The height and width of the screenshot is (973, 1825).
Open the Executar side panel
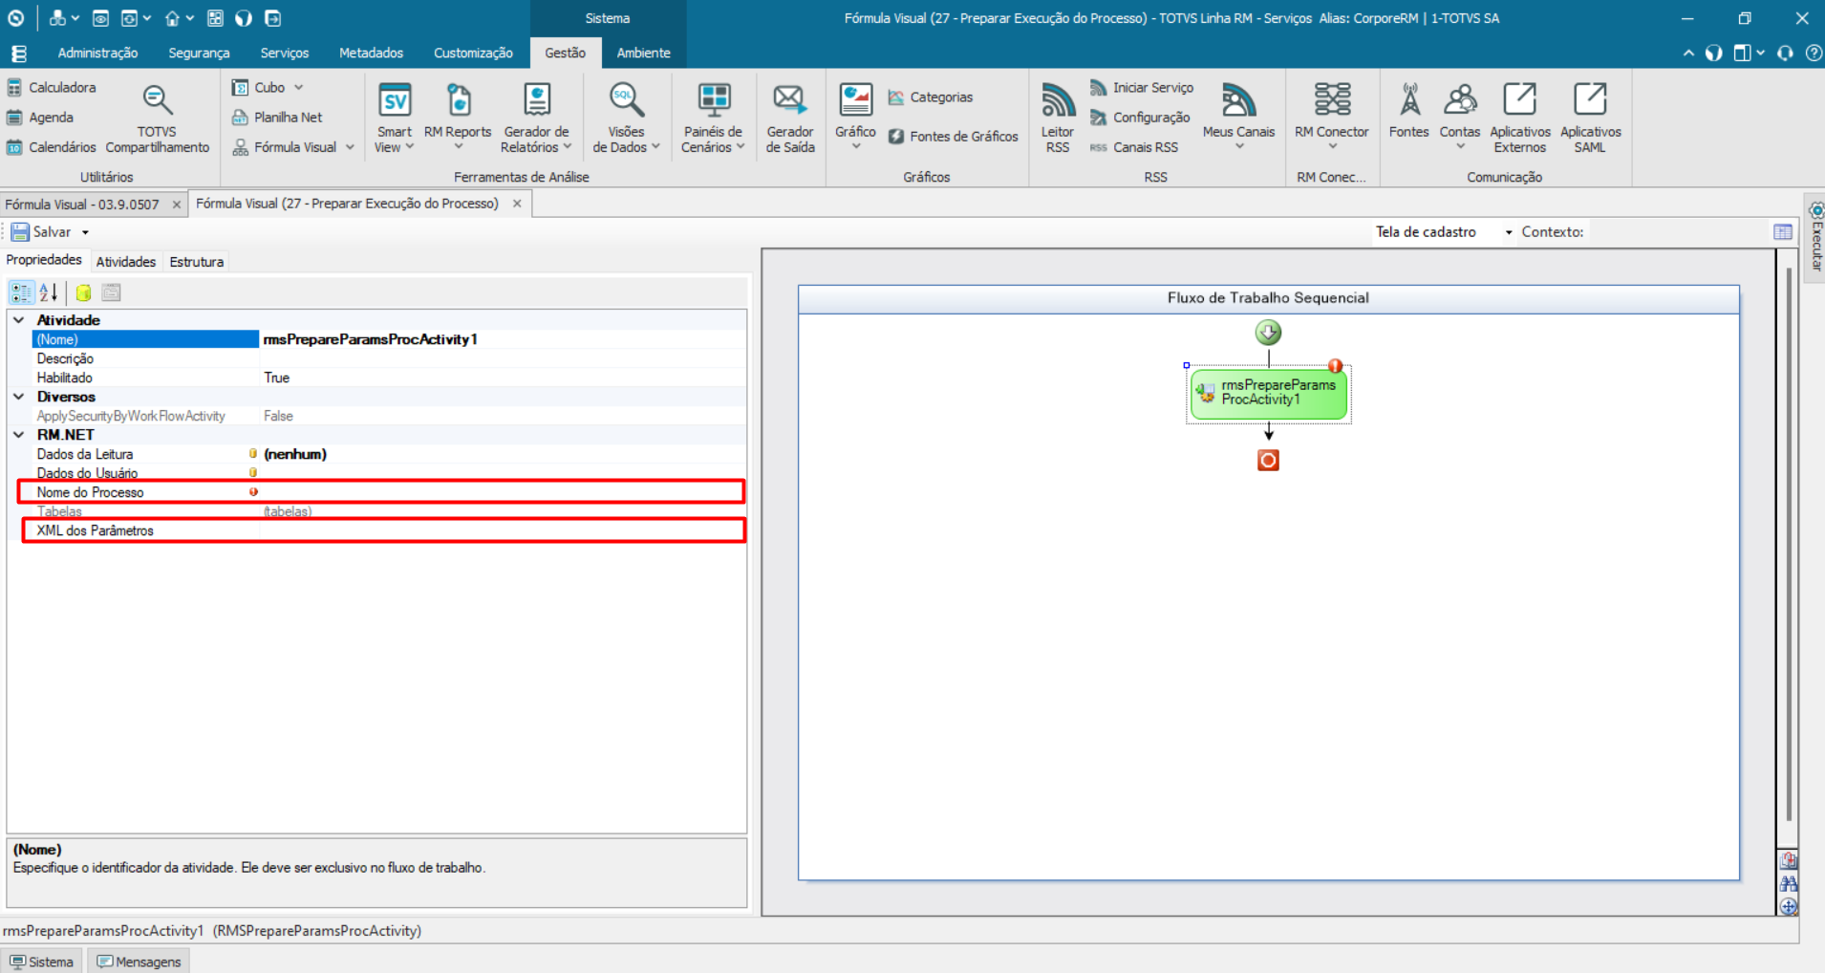click(x=1815, y=237)
